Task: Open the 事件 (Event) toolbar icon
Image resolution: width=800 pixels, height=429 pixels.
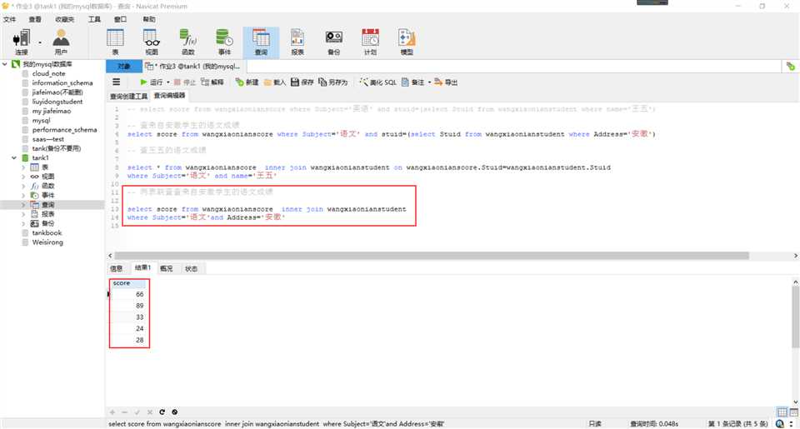Action: (224, 42)
